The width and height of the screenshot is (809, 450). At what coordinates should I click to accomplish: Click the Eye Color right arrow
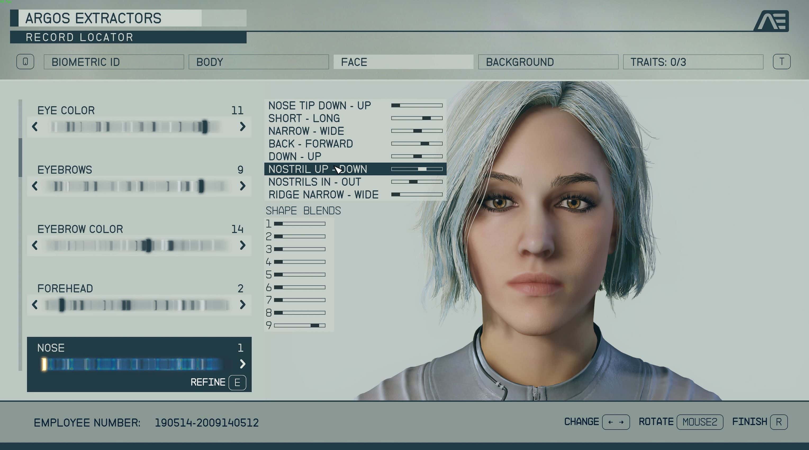[242, 126]
